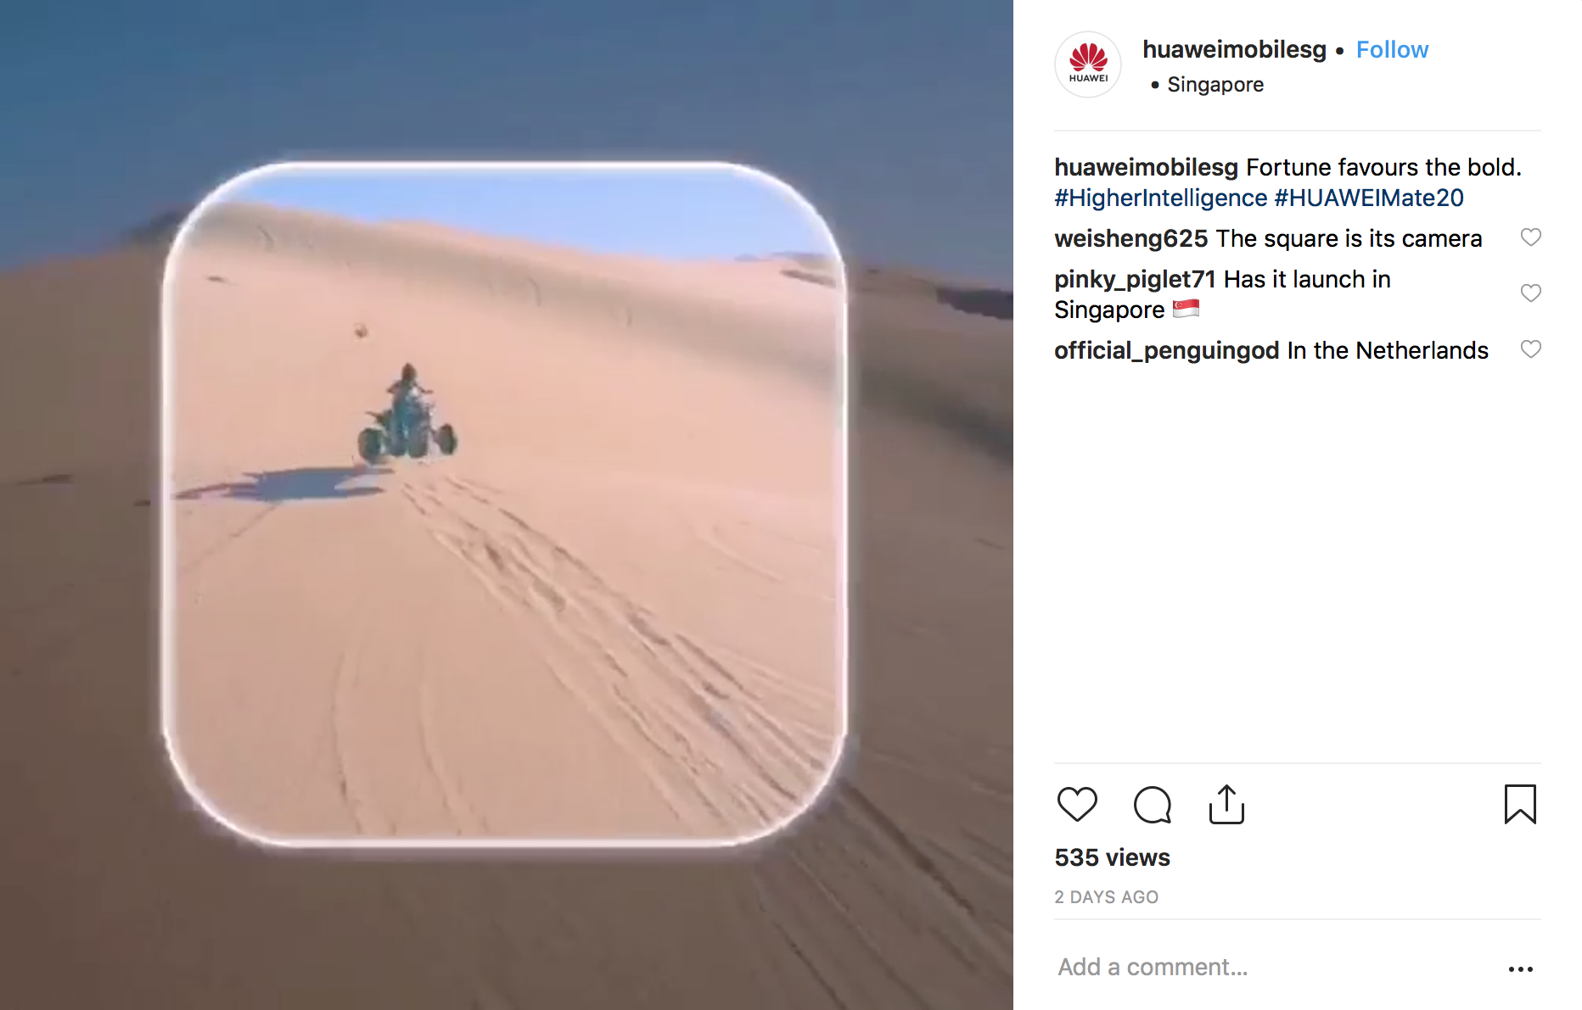1582x1010 pixels.
Task: Visit official_penguingod's profile
Action: tap(1166, 350)
